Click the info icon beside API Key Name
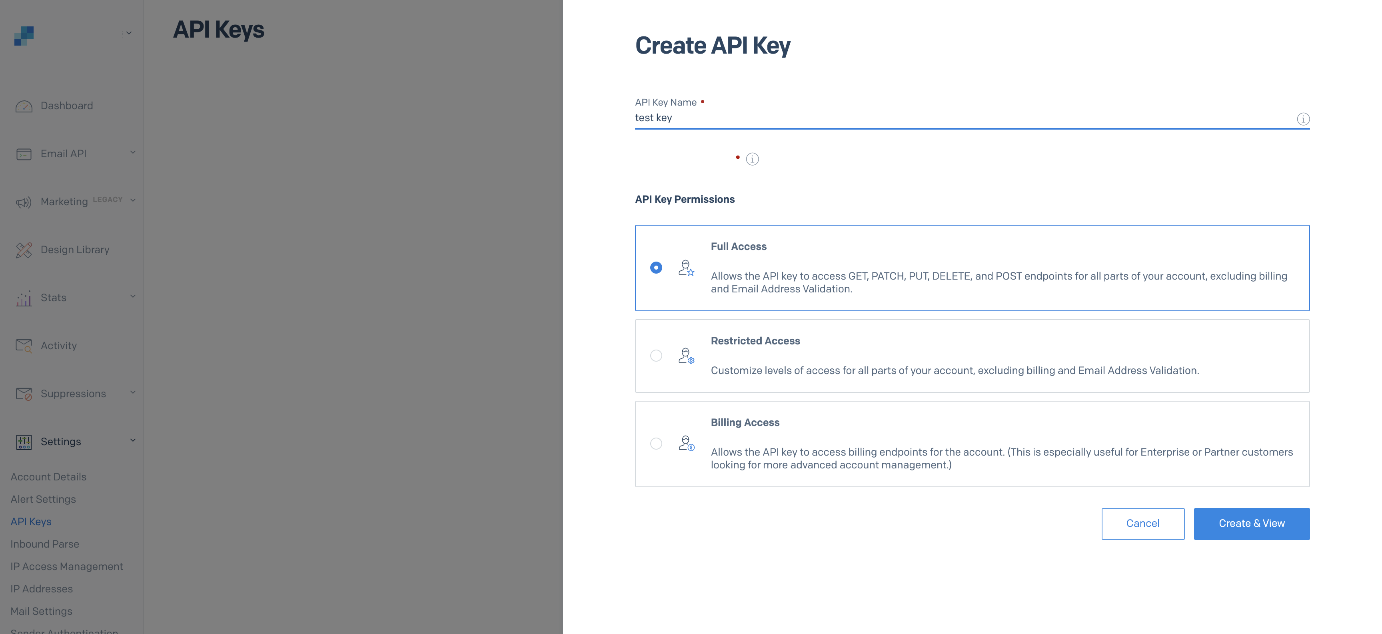The width and height of the screenshot is (1382, 634). click(x=1302, y=119)
